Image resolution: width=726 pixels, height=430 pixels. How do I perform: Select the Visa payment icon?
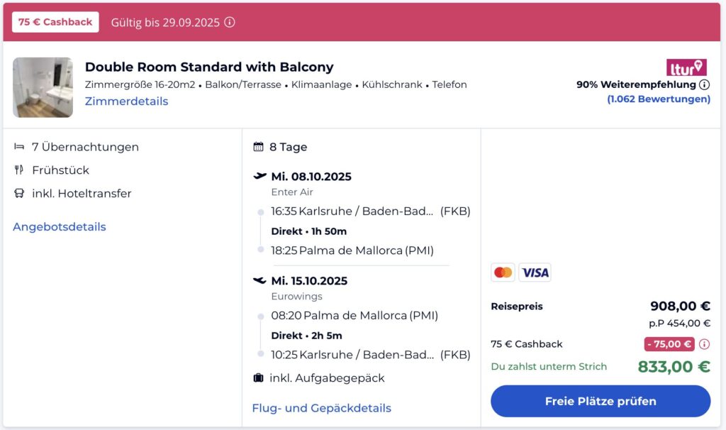click(x=535, y=272)
